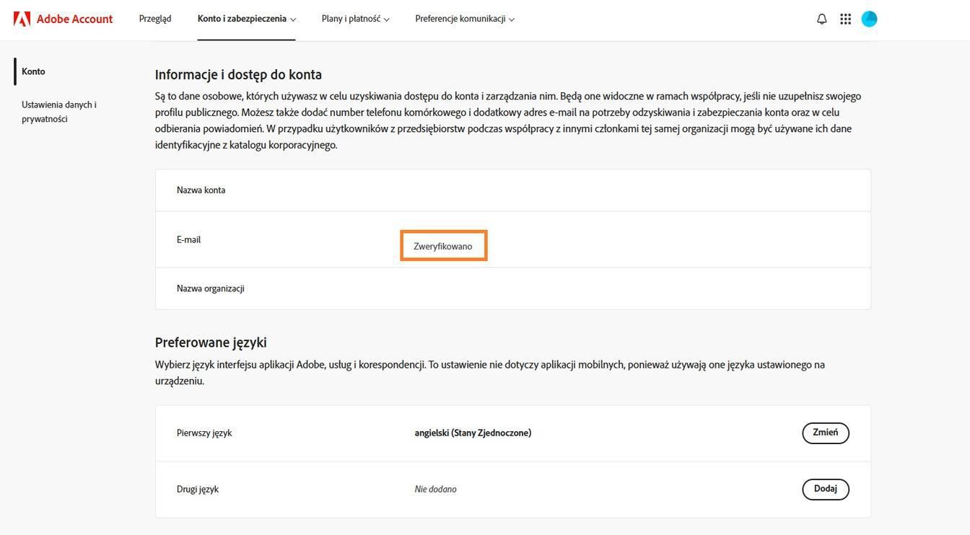Click Informacje i dostęp do konta heading
Screen dimensions: 970x535
click(238, 74)
